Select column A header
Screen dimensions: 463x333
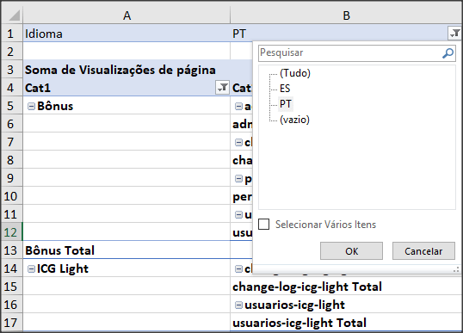tap(127, 15)
